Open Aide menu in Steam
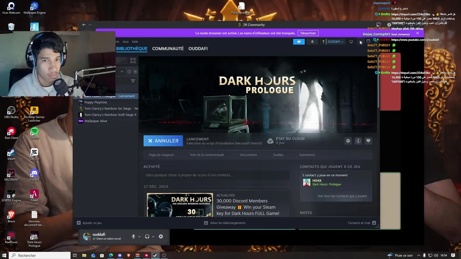This screenshot has width=461, height=259. [135, 42]
